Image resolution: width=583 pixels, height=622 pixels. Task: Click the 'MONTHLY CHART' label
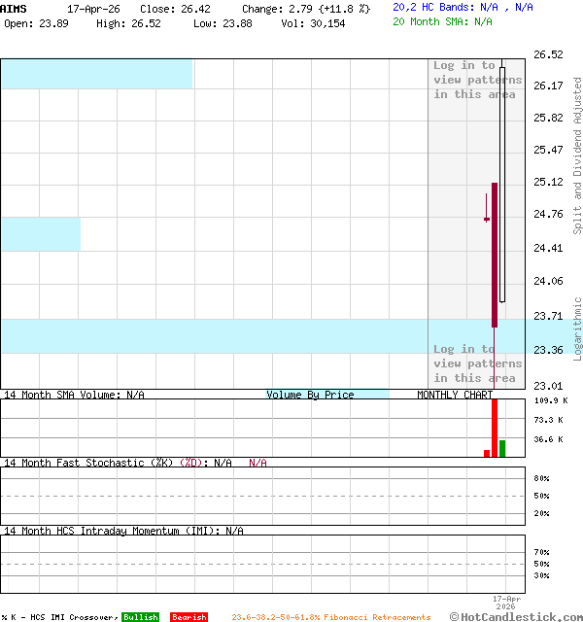(x=455, y=395)
